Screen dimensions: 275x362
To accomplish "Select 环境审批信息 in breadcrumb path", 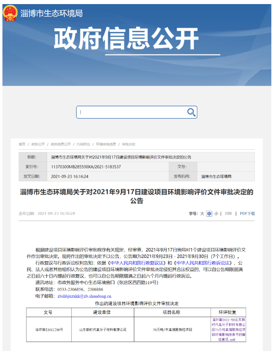I will (x=106, y=144).
